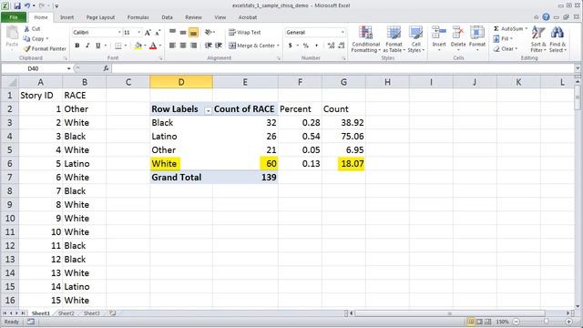Toggle Middle Align
583x328 pixels.
(x=183, y=33)
